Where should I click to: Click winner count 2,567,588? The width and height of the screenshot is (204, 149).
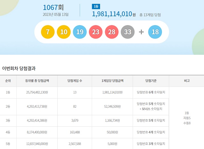[x=75, y=144]
